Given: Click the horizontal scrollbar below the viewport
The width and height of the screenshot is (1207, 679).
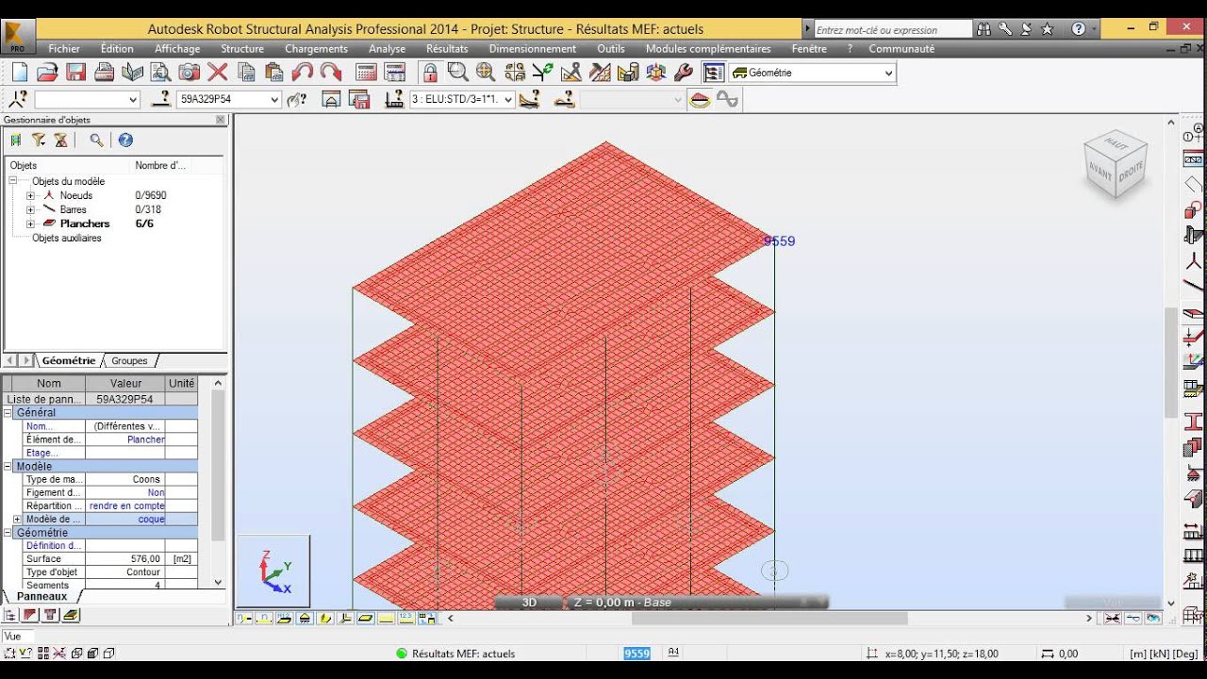Looking at the screenshot, I should 769,619.
